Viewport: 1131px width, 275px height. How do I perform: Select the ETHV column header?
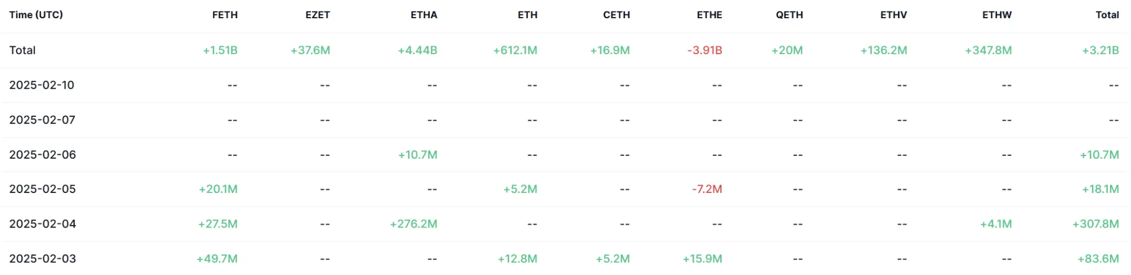pos(893,15)
